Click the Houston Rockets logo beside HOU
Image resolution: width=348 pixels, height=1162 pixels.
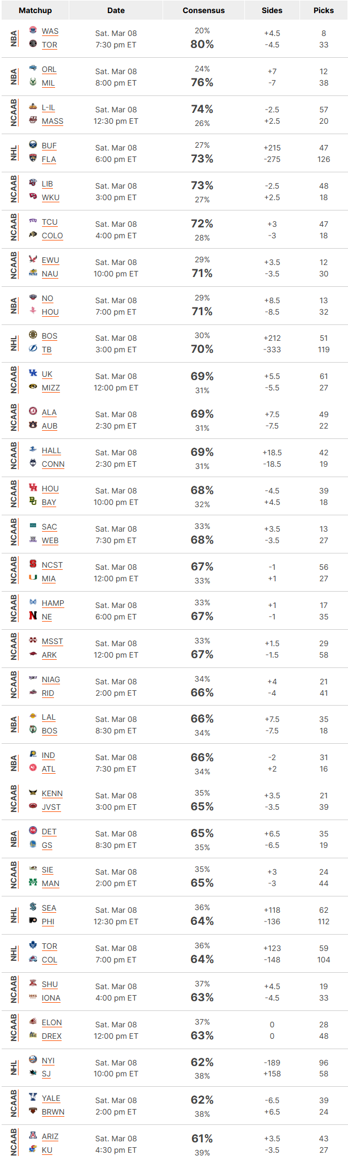33,311
